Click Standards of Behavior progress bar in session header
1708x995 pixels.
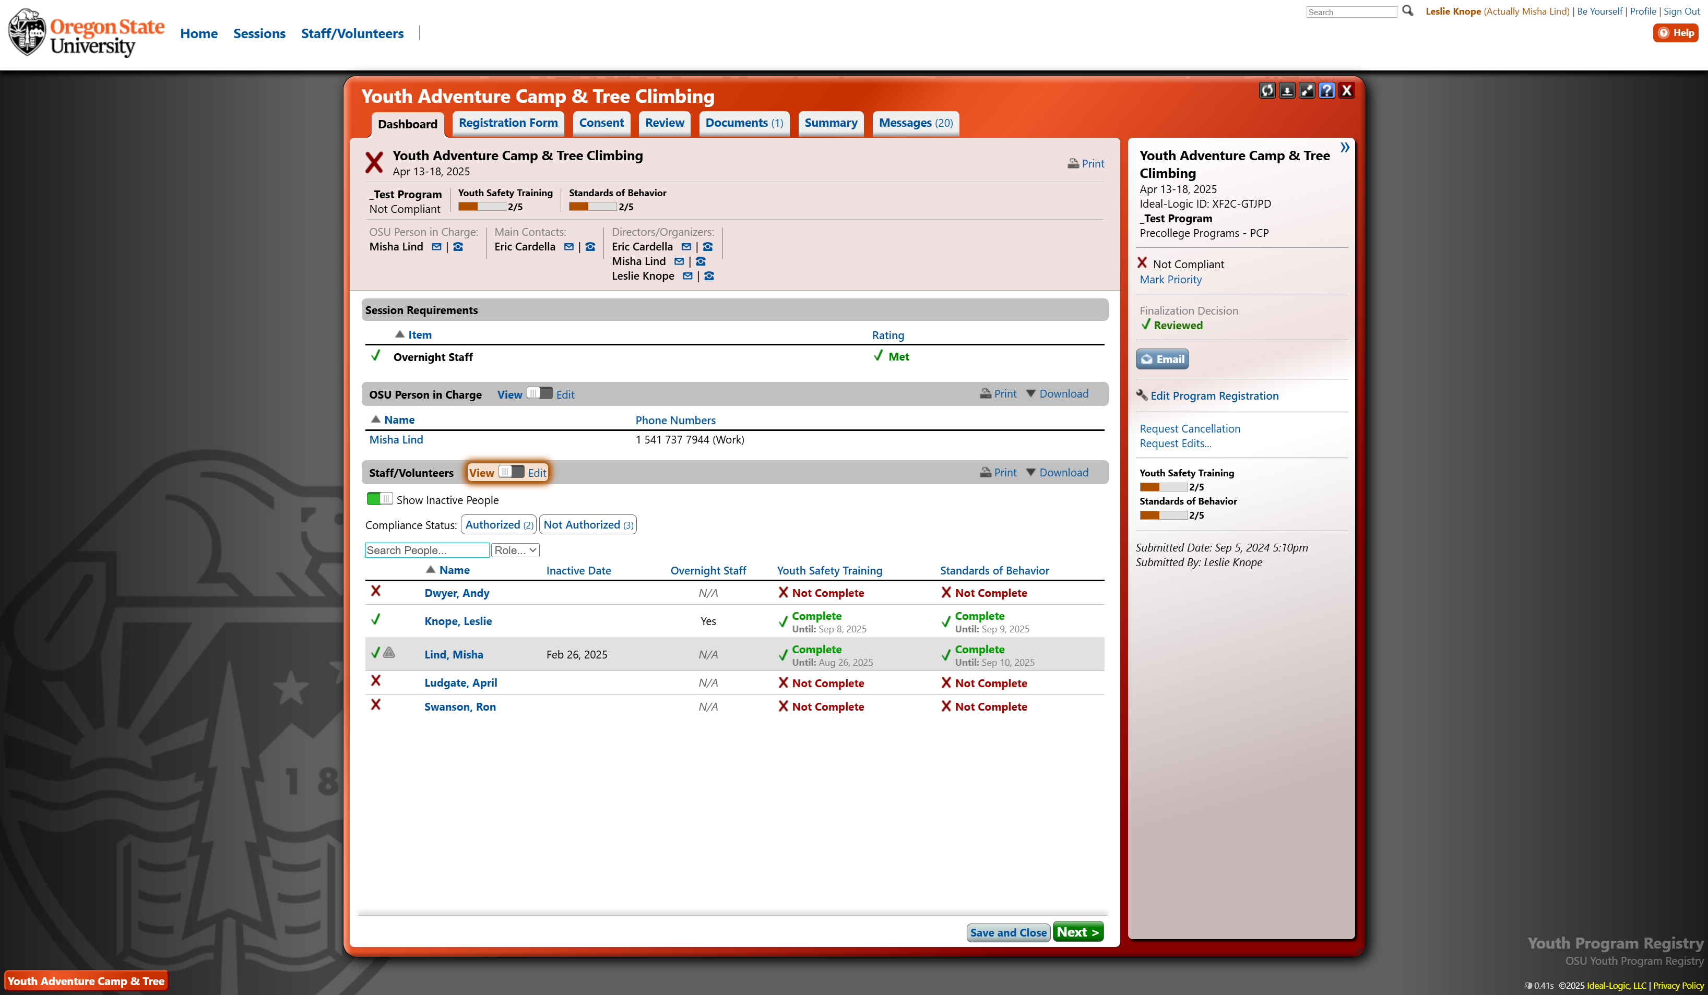[x=592, y=207]
